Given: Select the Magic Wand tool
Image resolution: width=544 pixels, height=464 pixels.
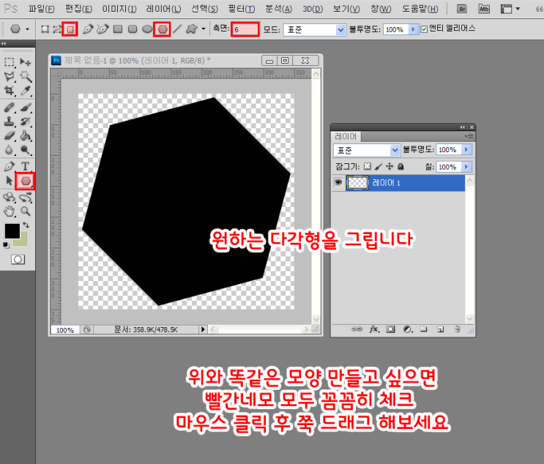Looking at the screenshot, I should click(26, 76).
